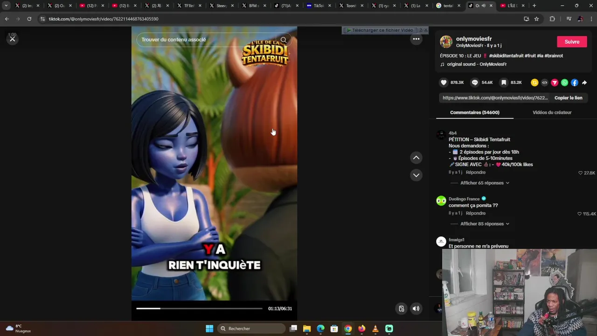Open the 4b4 commenter avatar
597x336 pixels.
tap(441, 135)
